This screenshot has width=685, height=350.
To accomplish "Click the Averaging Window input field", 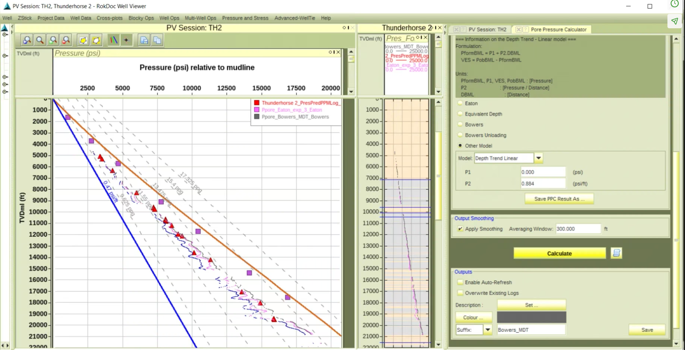I will [x=578, y=229].
